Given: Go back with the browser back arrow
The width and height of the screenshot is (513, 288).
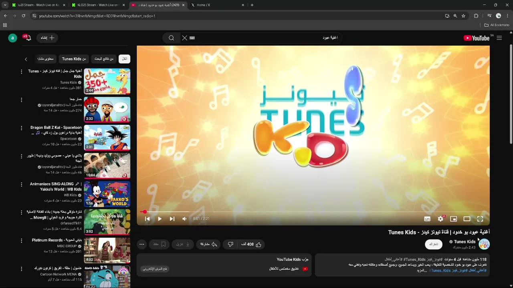Looking at the screenshot, I should [5, 16].
